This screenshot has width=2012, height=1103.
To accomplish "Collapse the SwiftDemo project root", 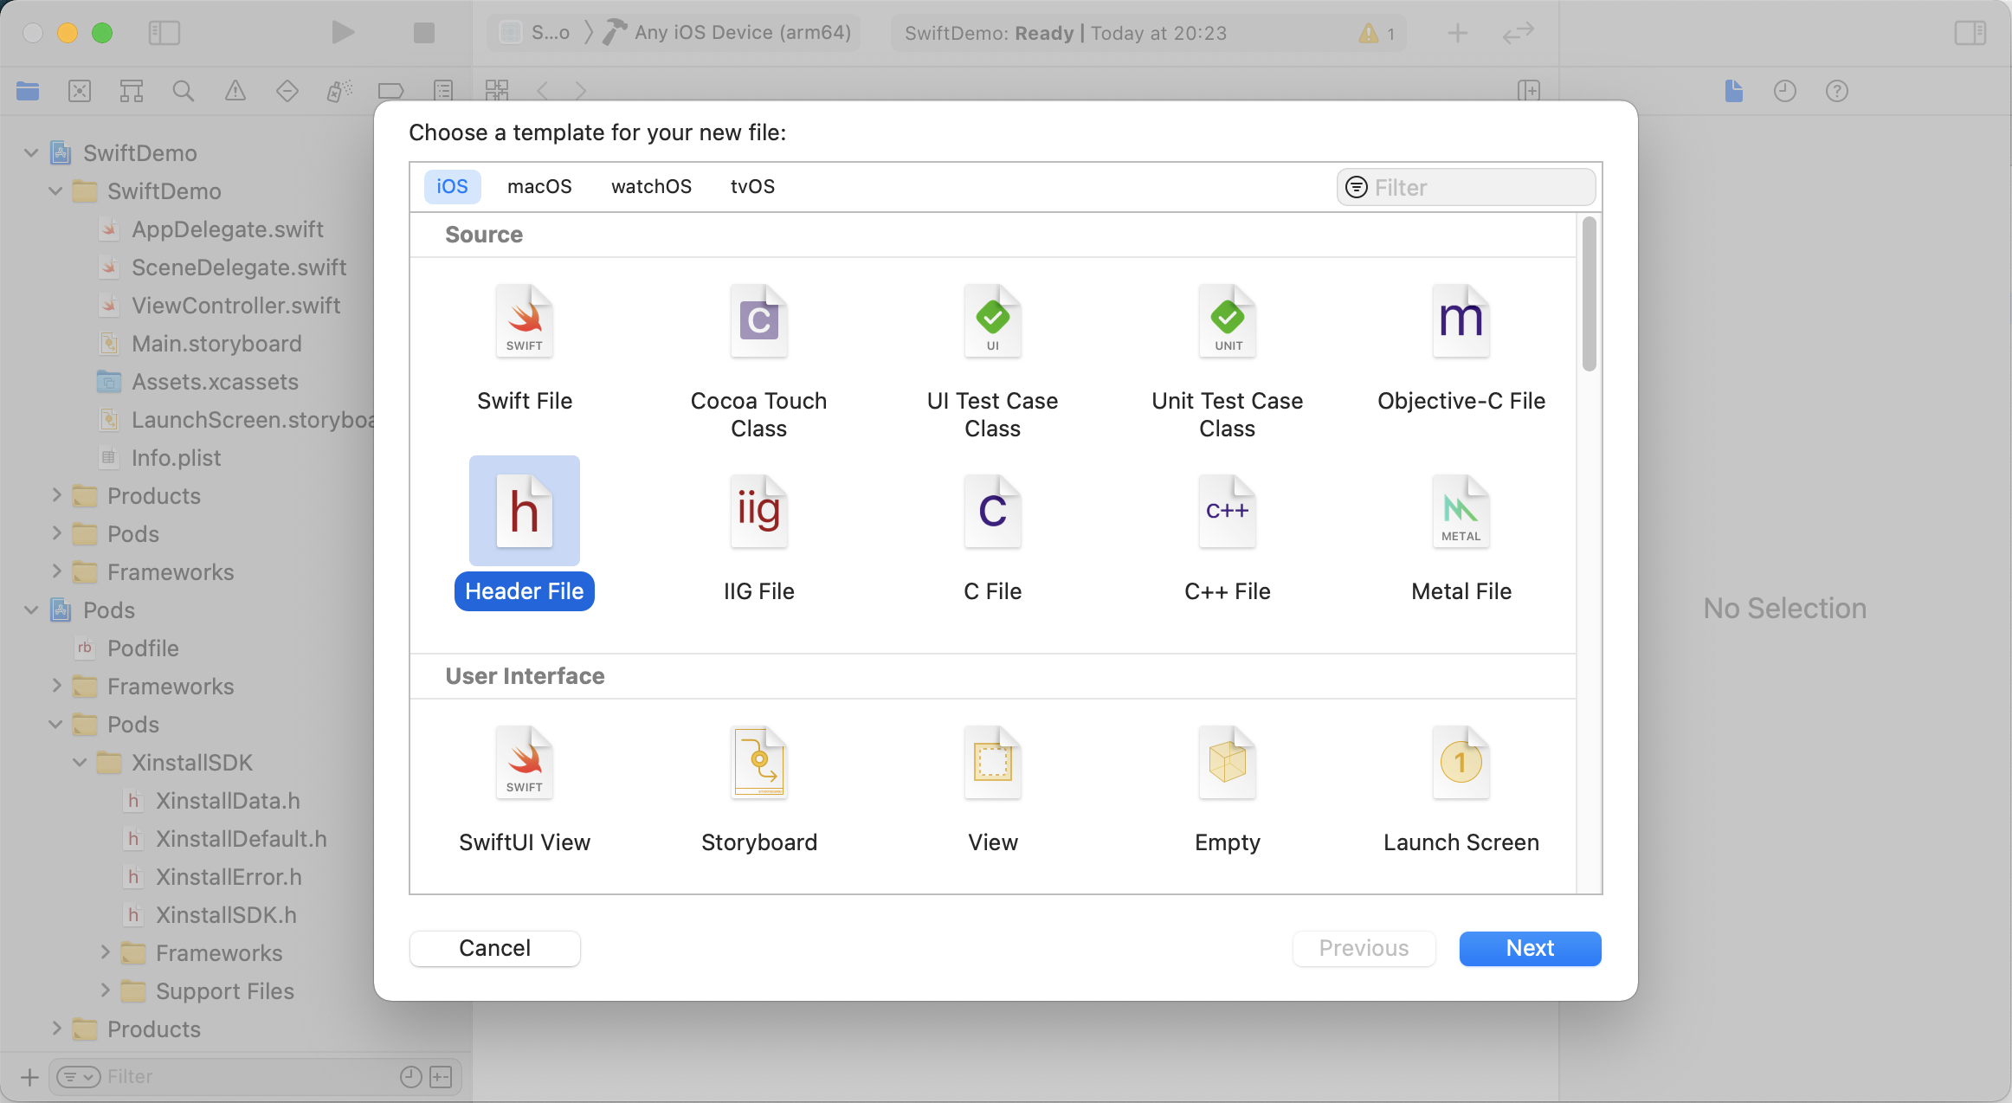I will [x=31, y=153].
